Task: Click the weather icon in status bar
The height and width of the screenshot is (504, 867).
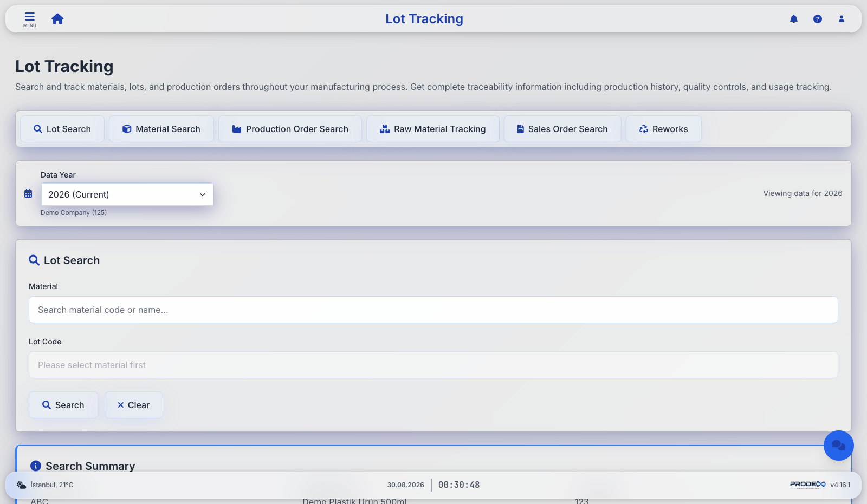Action: [21, 485]
